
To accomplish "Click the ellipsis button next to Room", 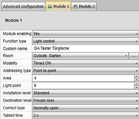I will tap(134, 56).
